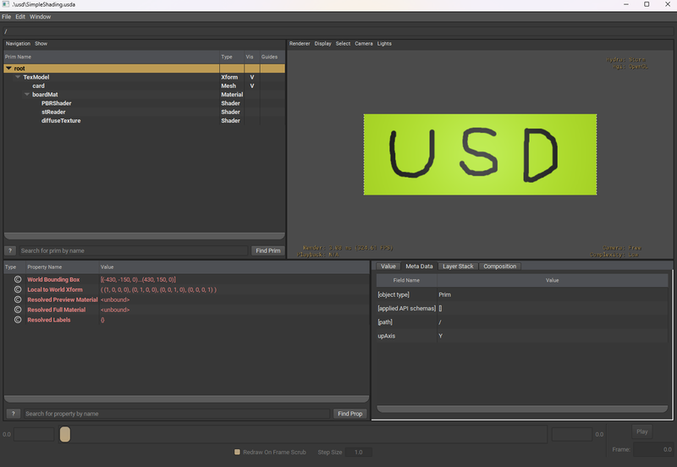Collapse the root prim tree node
This screenshot has width=677, height=467.
point(8,68)
